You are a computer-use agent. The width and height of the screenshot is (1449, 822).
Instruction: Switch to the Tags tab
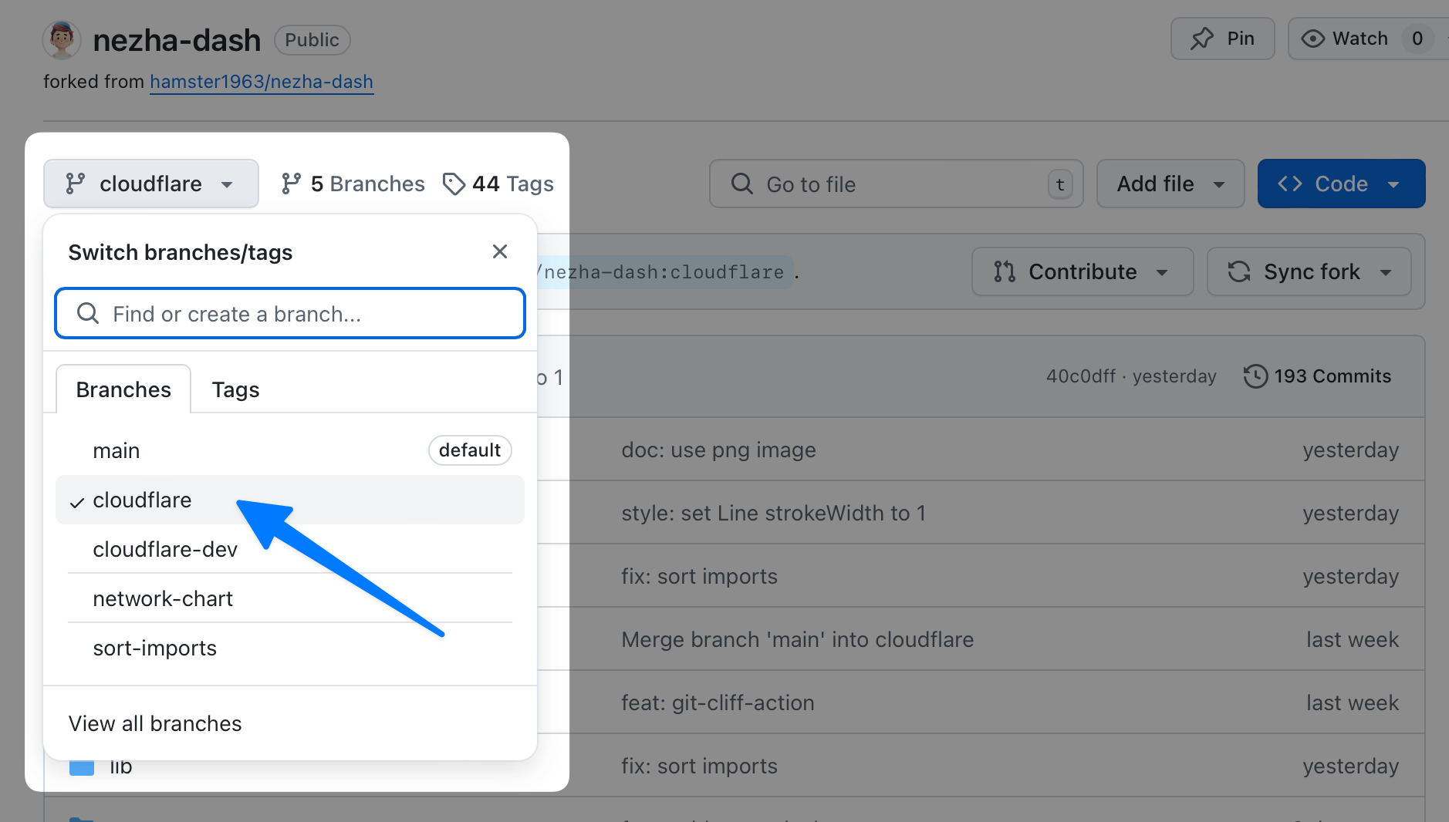coord(235,389)
